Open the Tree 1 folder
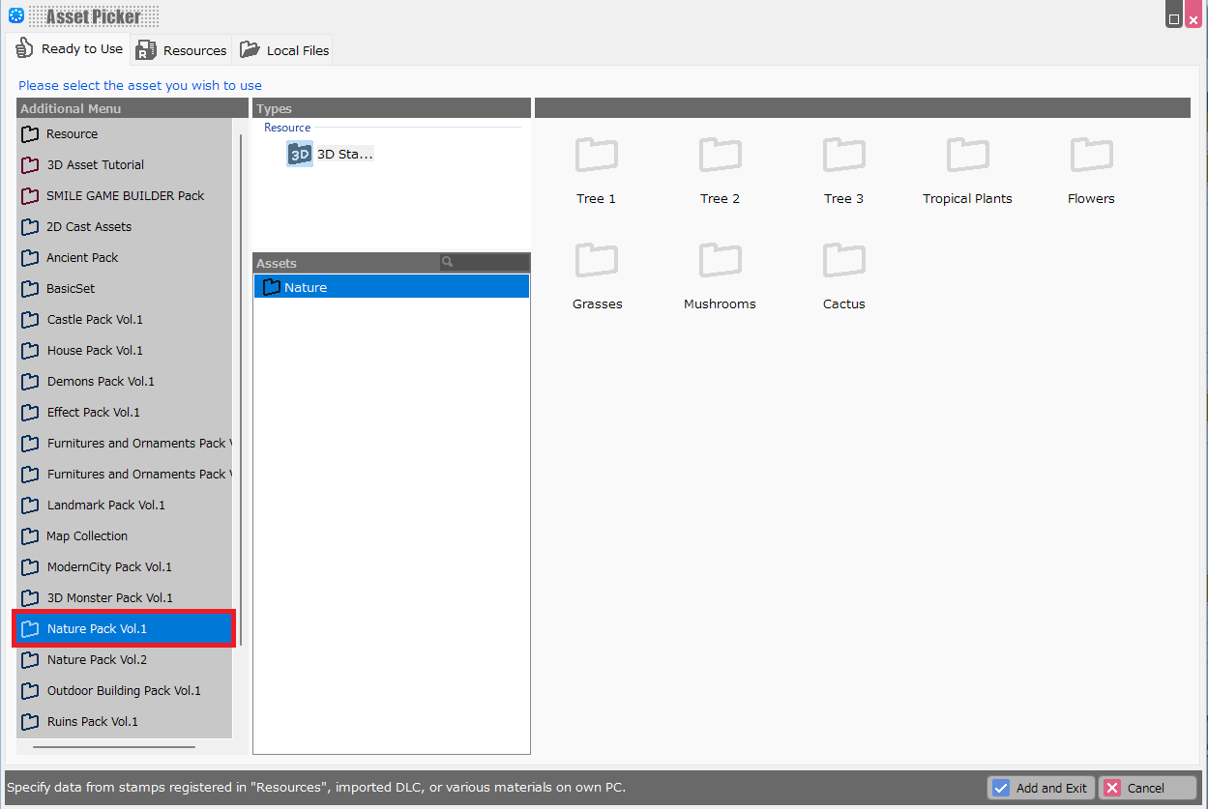Image resolution: width=1208 pixels, height=809 pixels. [596, 157]
